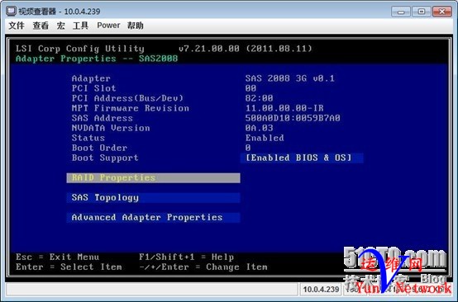
Task: Open the 工具 menu
Action: (80, 26)
